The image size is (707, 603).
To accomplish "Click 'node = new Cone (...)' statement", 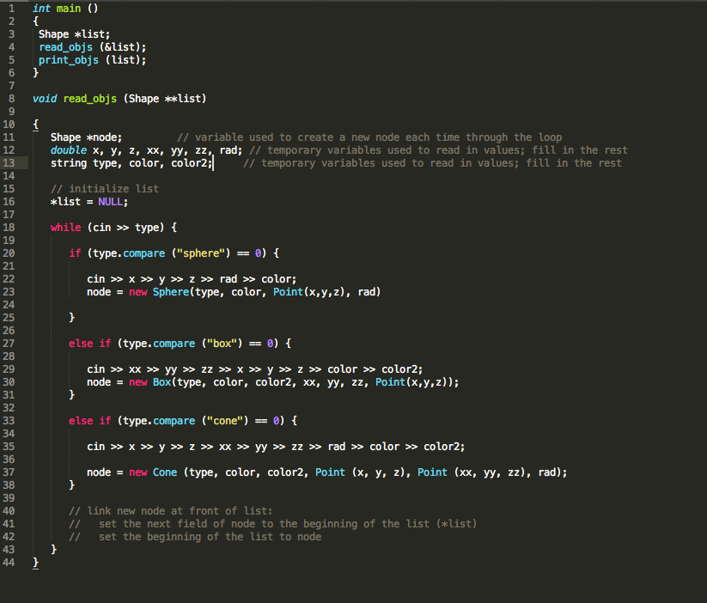I will tap(327, 472).
